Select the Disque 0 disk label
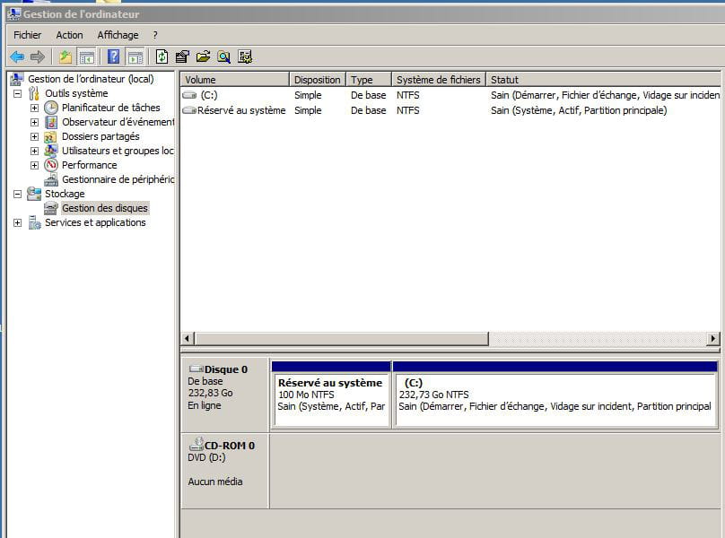 click(225, 395)
